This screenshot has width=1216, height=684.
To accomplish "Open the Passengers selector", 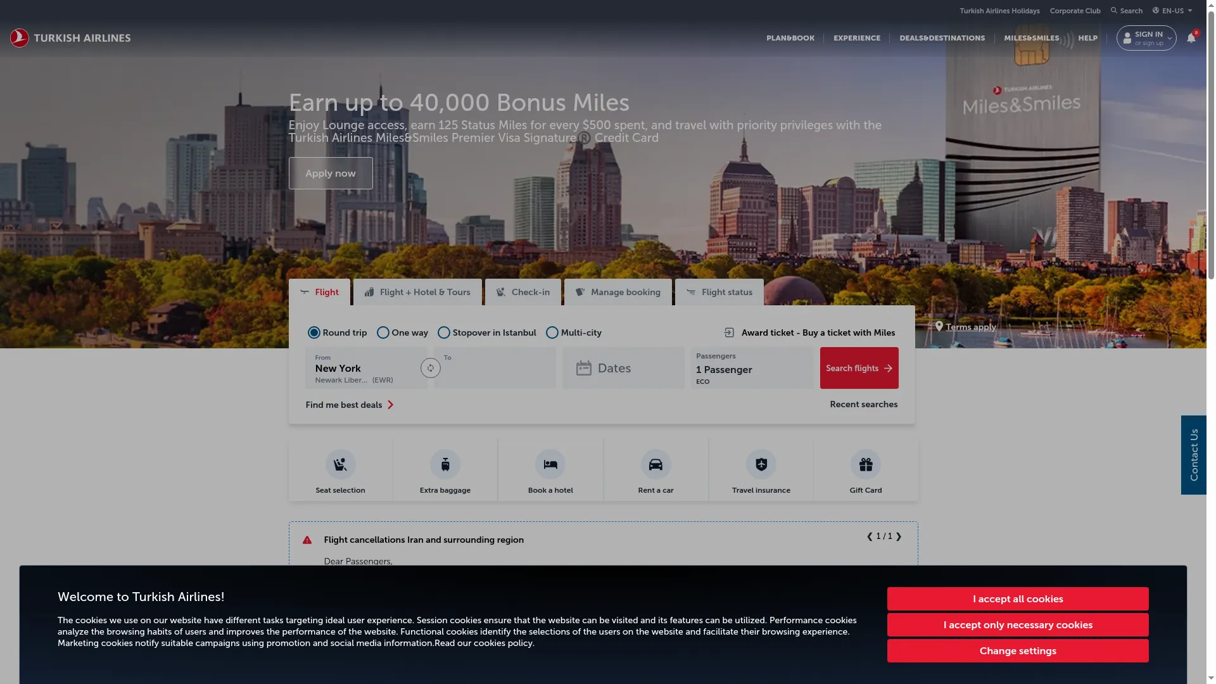I will pos(752,368).
